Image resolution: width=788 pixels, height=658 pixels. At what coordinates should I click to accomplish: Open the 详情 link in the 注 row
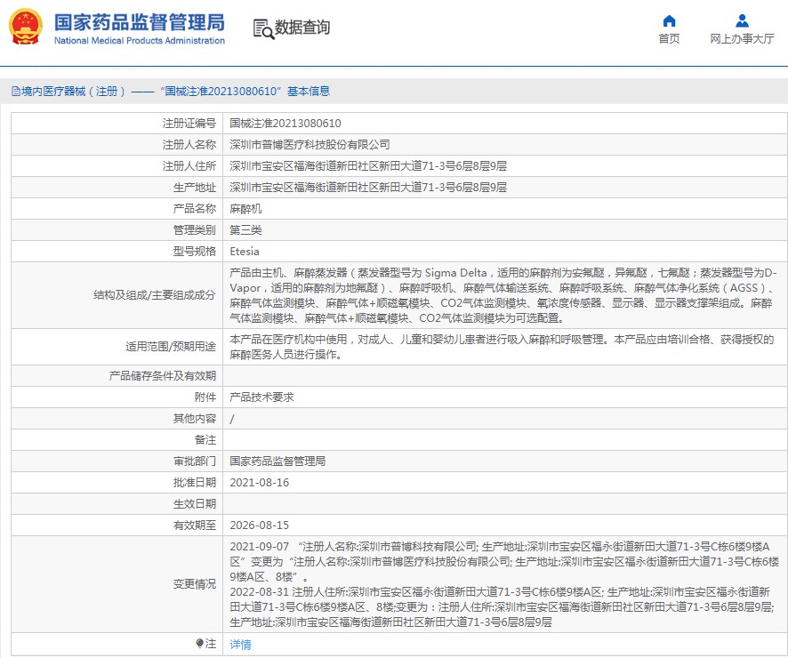(240, 645)
